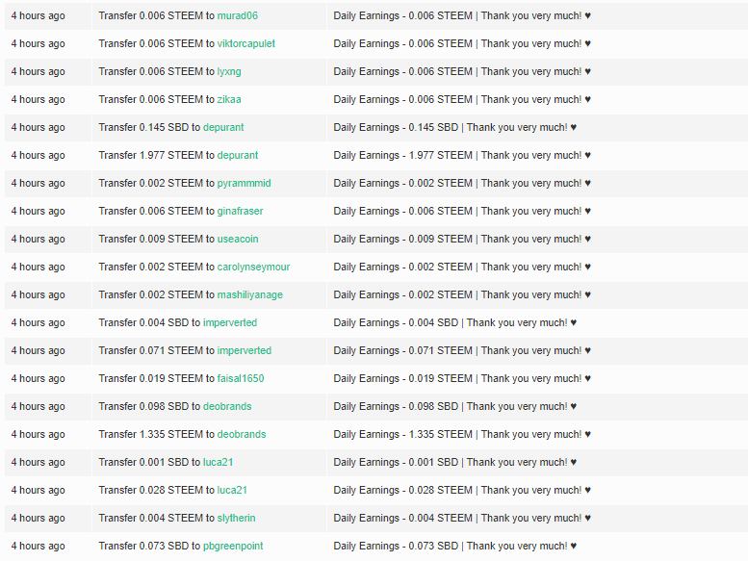Open murad06 user link
Image resolution: width=748 pixels, height=561 pixels.
(x=238, y=15)
